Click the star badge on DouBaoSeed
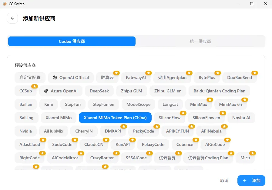272x190 pixels. coord(255,73)
